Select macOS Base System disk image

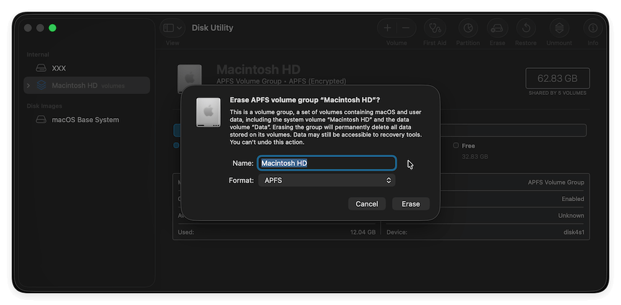point(86,120)
